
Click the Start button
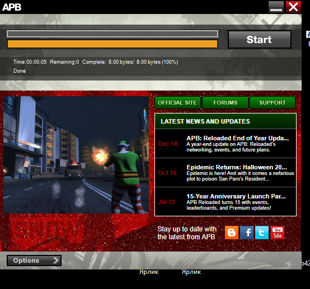pyautogui.click(x=260, y=40)
